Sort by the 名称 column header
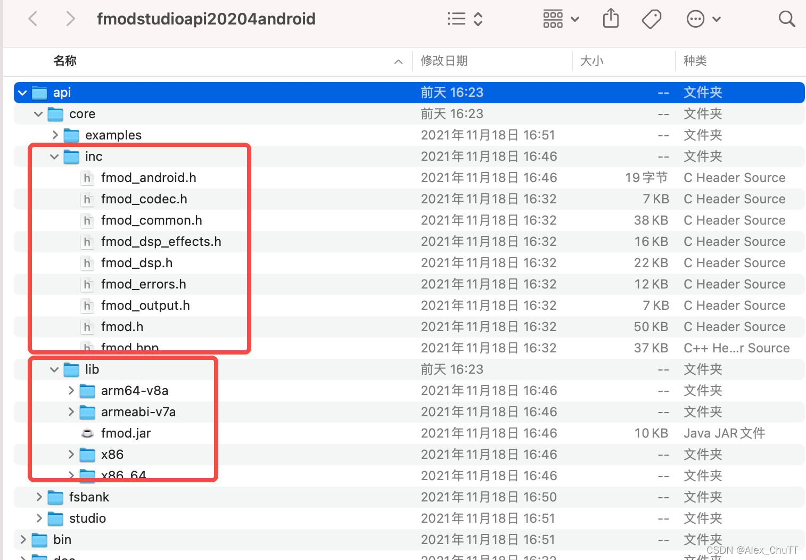 coord(65,61)
